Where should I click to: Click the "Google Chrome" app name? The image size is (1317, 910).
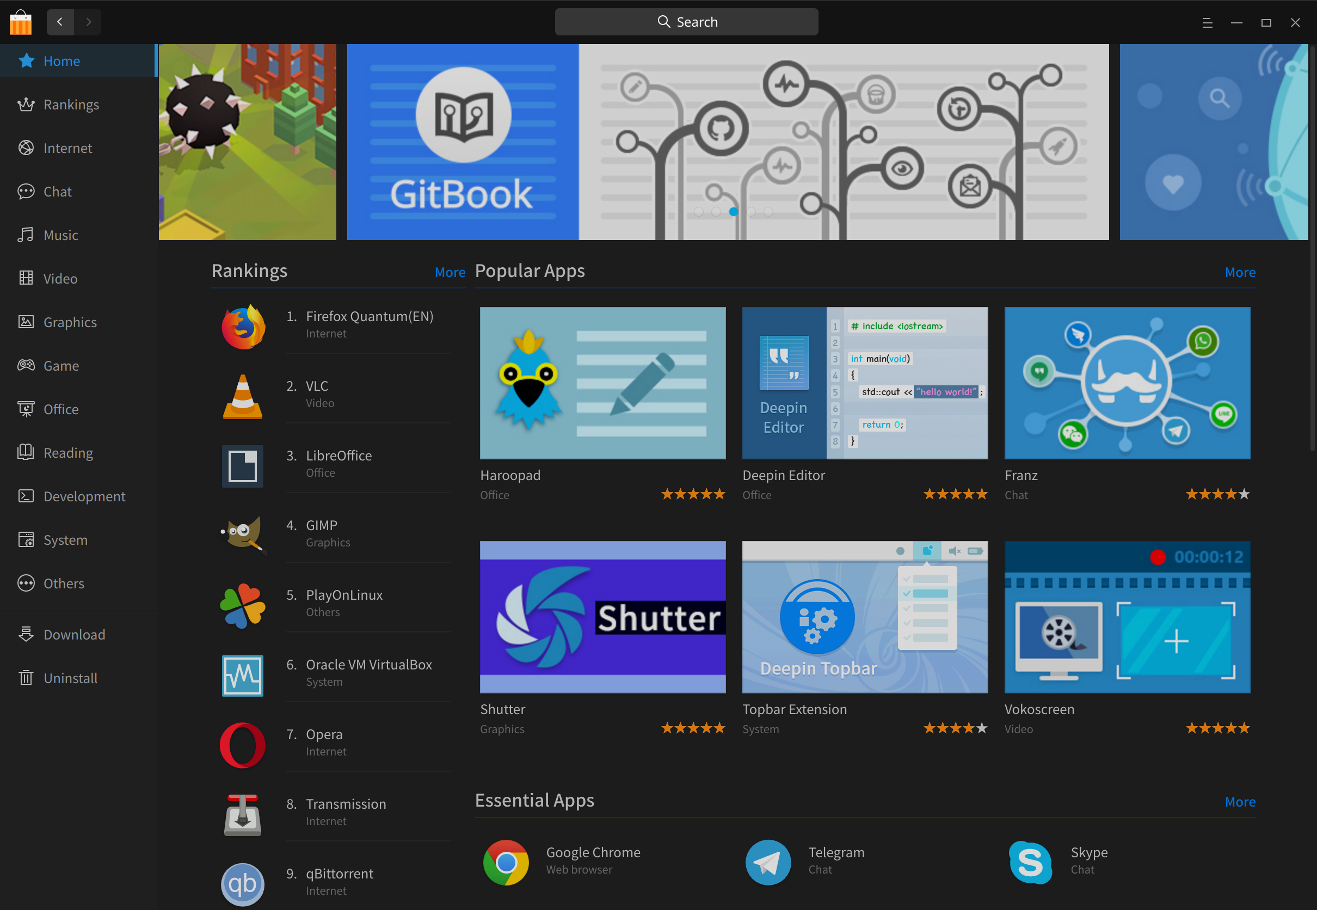coord(593,852)
